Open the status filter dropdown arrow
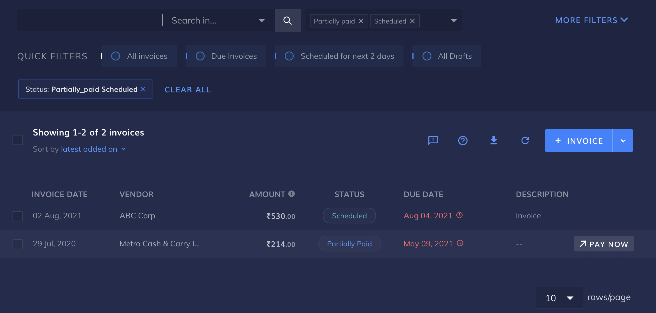The height and width of the screenshot is (313, 656). (x=454, y=20)
